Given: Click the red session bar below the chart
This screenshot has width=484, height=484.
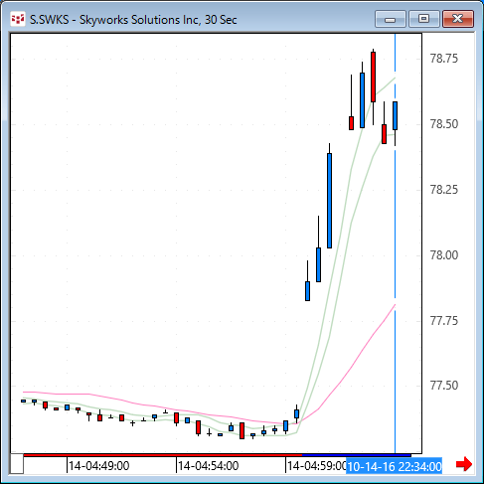Looking at the screenshot, I should pos(163,455).
